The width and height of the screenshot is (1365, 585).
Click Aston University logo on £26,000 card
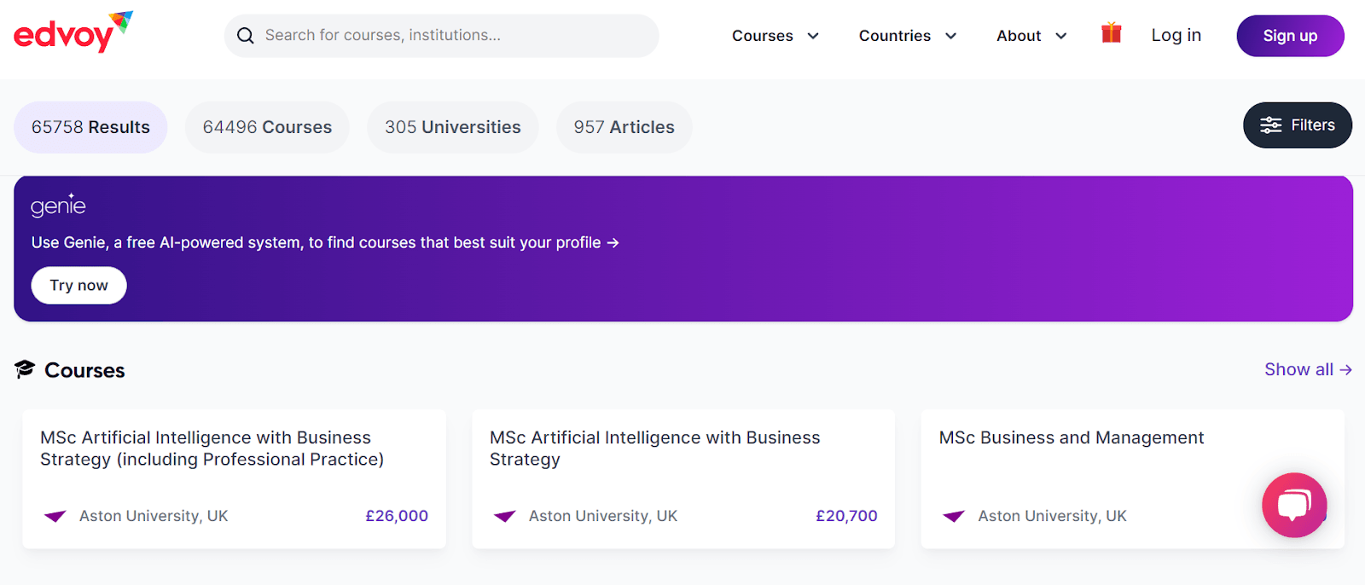pyautogui.click(x=55, y=516)
